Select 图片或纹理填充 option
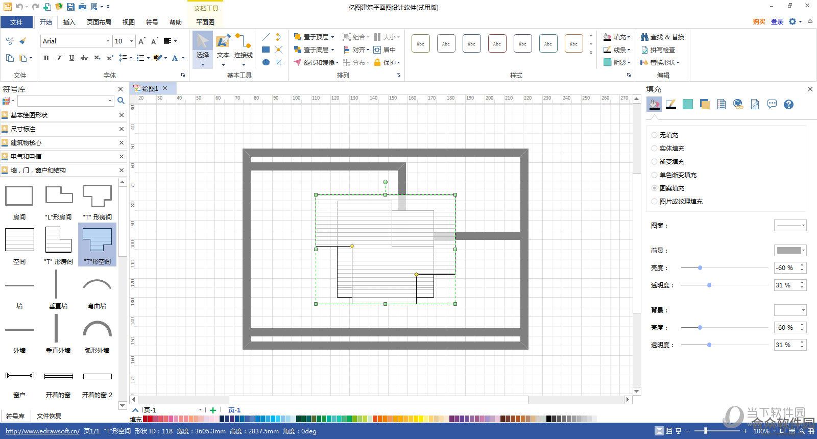 pyautogui.click(x=677, y=202)
